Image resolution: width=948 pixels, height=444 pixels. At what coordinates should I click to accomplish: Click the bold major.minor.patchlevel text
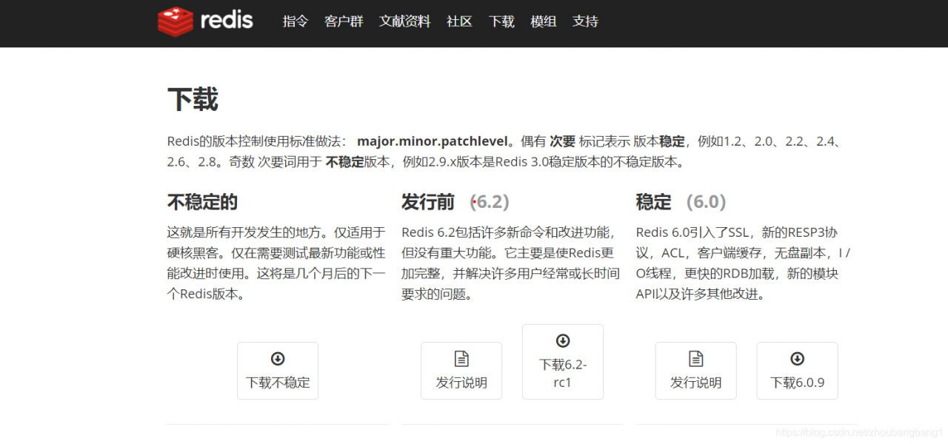(x=433, y=141)
